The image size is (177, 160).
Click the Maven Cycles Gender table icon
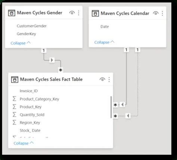tap(12, 13)
